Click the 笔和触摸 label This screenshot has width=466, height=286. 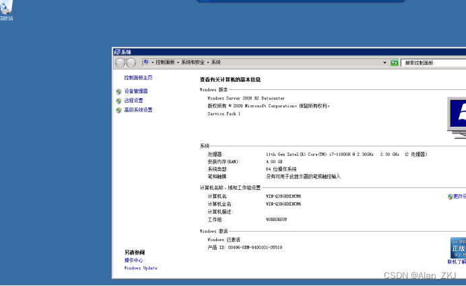coord(218,177)
